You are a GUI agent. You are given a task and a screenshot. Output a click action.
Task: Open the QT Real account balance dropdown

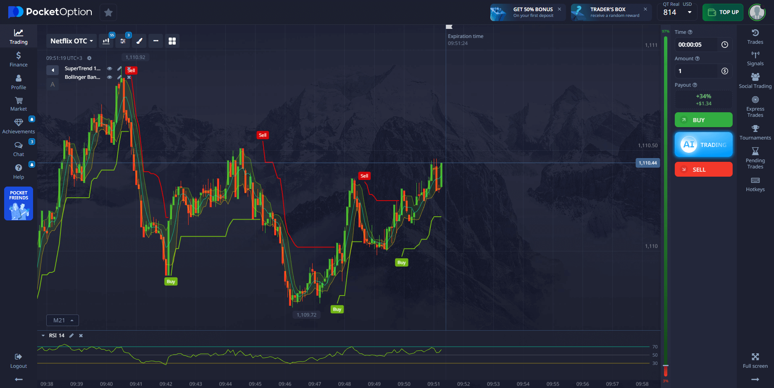coord(689,12)
